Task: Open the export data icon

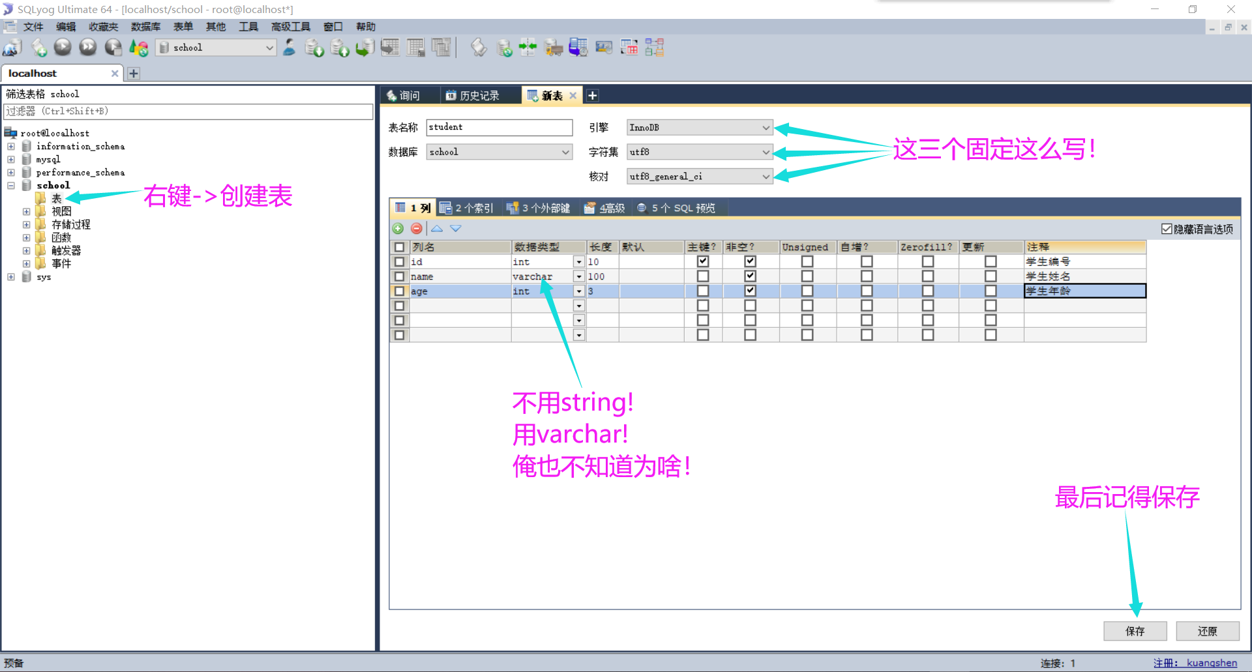Action: click(x=315, y=48)
